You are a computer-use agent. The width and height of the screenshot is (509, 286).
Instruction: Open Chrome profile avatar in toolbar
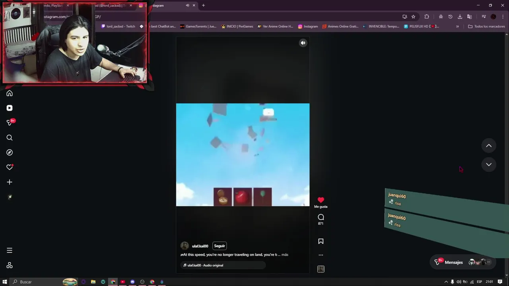(493, 17)
